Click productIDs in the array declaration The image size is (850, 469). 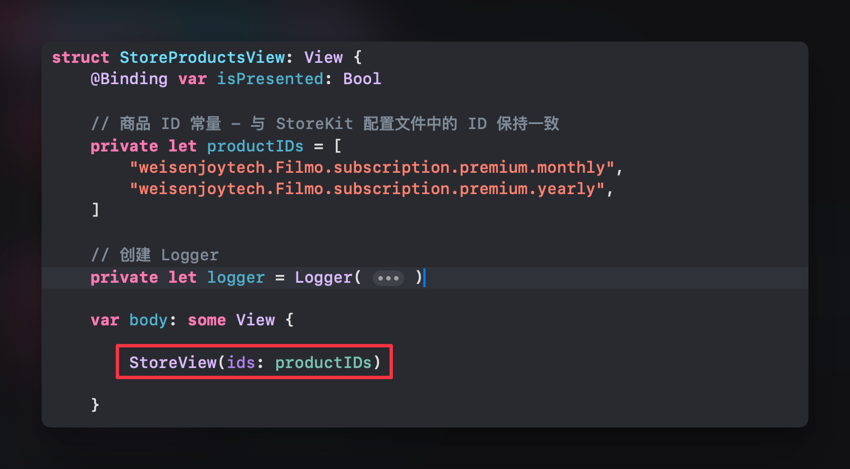[x=255, y=146]
